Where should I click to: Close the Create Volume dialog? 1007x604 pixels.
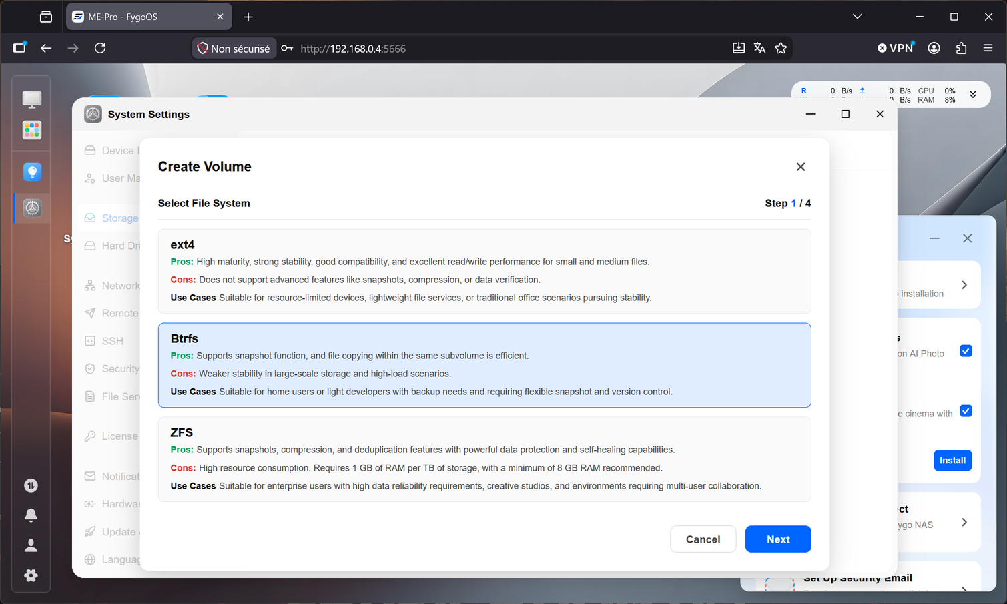tap(801, 167)
